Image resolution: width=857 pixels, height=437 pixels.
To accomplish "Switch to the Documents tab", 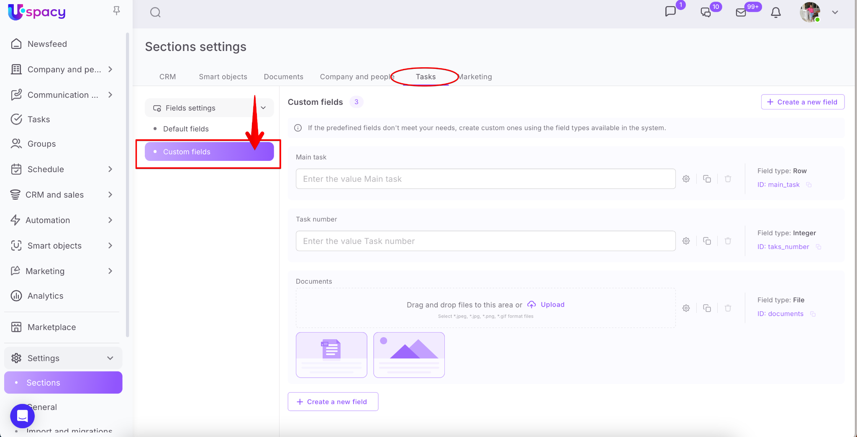I will pos(283,77).
